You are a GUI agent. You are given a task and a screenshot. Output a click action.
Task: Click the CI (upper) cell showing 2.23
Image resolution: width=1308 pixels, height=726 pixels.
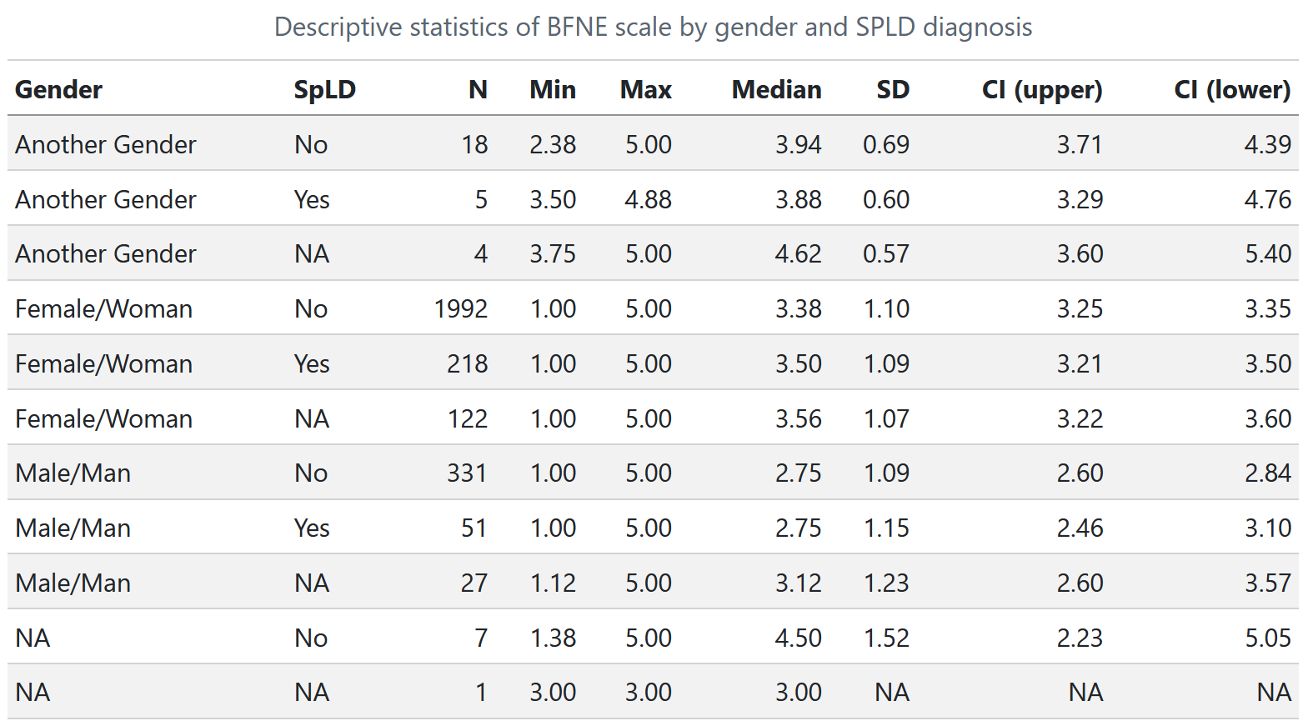tap(1080, 638)
